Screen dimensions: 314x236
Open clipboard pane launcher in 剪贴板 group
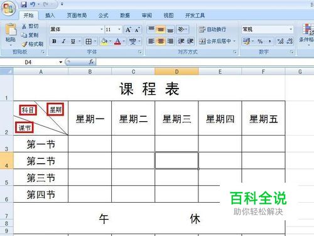43,52
